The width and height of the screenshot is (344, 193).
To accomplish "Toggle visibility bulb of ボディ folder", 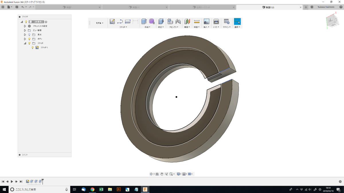I will click(x=29, y=39).
